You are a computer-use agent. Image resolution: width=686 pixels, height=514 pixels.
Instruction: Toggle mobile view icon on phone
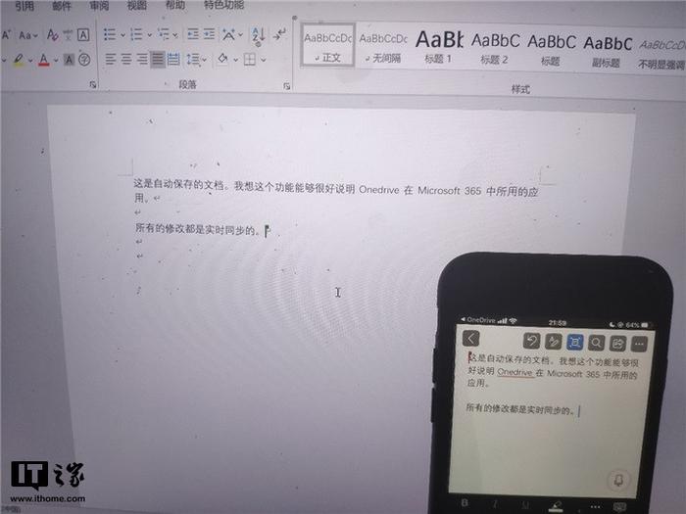click(575, 343)
